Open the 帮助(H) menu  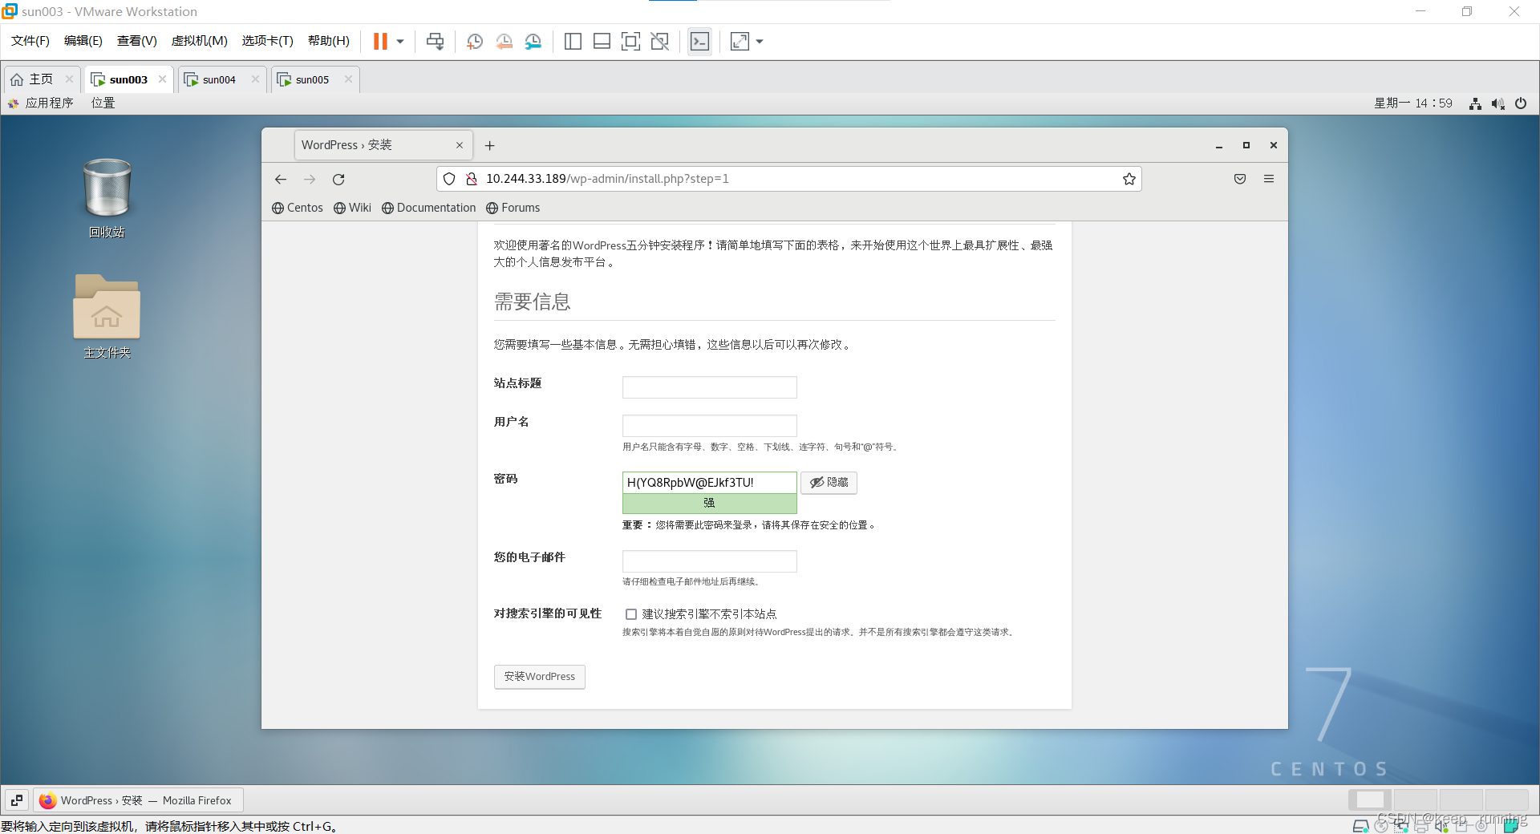pyautogui.click(x=329, y=41)
